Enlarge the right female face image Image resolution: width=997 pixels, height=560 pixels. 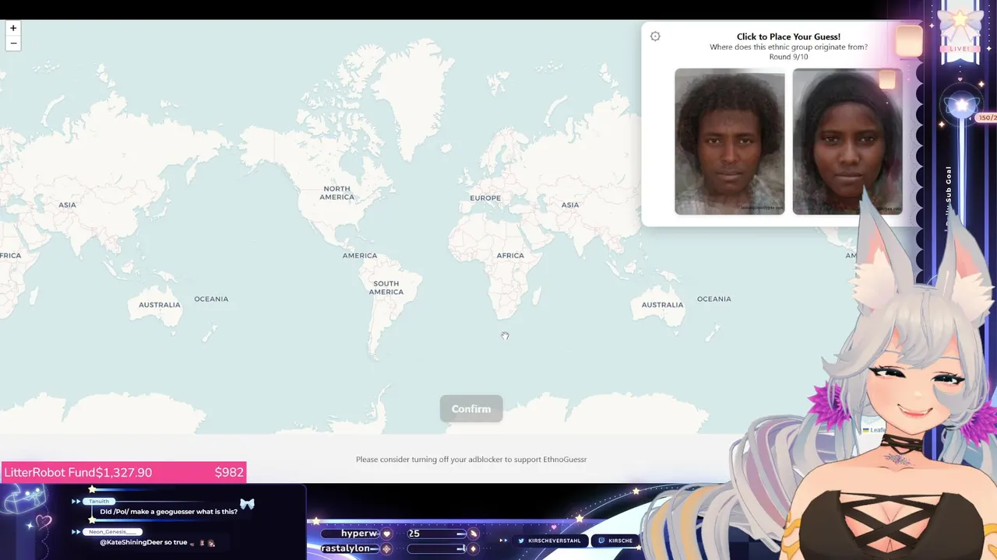pyautogui.click(x=847, y=142)
